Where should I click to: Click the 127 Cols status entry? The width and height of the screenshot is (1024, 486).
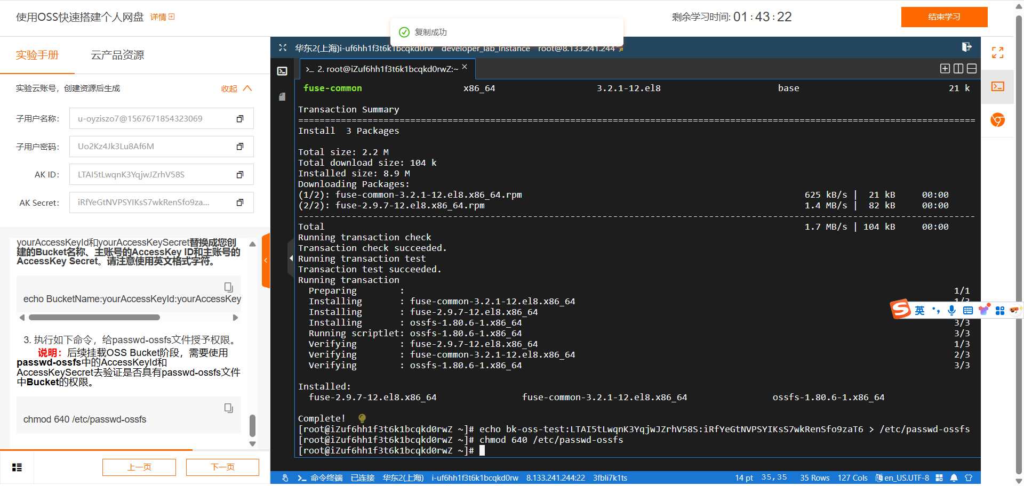(853, 478)
